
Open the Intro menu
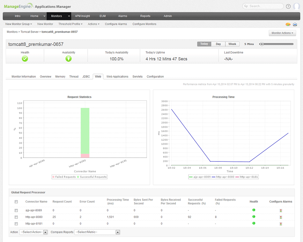pos(18,16)
